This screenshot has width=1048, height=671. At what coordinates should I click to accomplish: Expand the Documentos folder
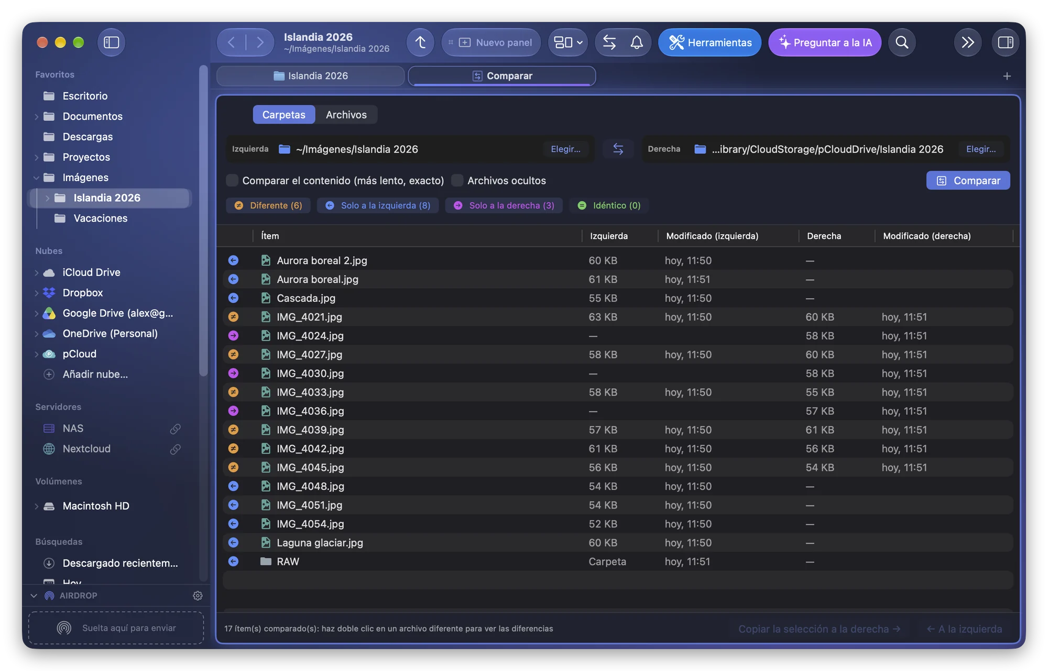pyautogui.click(x=36, y=117)
